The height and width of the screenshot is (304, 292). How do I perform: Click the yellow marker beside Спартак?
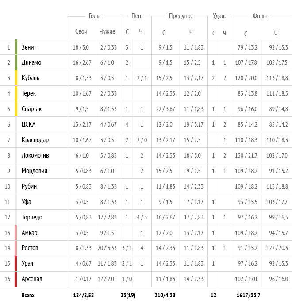point(16,109)
